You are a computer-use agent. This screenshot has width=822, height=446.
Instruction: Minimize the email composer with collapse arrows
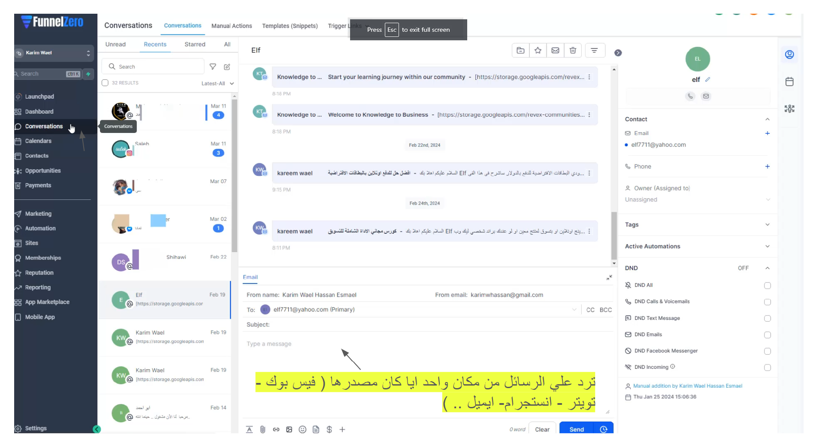609,277
